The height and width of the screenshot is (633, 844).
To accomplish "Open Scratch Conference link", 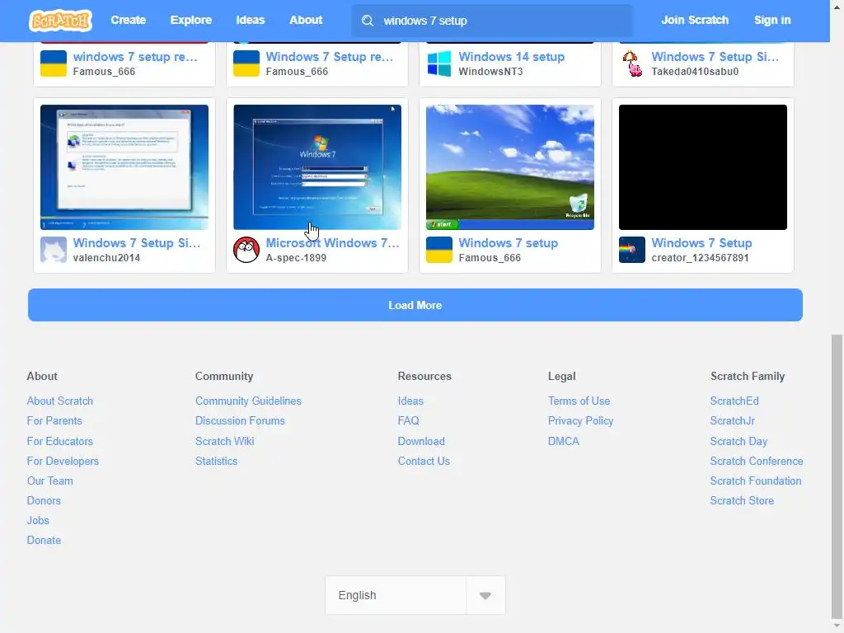I will click(x=757, y=462).
